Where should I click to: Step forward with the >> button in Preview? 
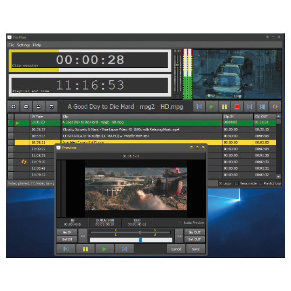[x=179, y=236]
